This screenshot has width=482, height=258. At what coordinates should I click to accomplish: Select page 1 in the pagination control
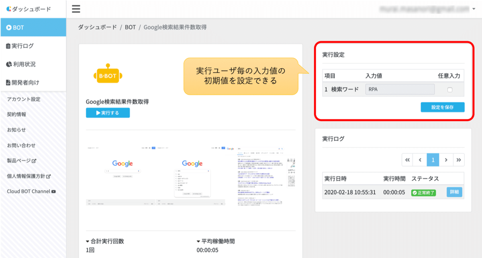click(433, 160)
